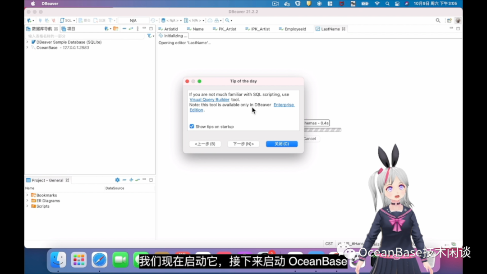Open the dashboard gauge toolbar icon
The height and width of the screenshot is (274, 487).
point(210,20)
